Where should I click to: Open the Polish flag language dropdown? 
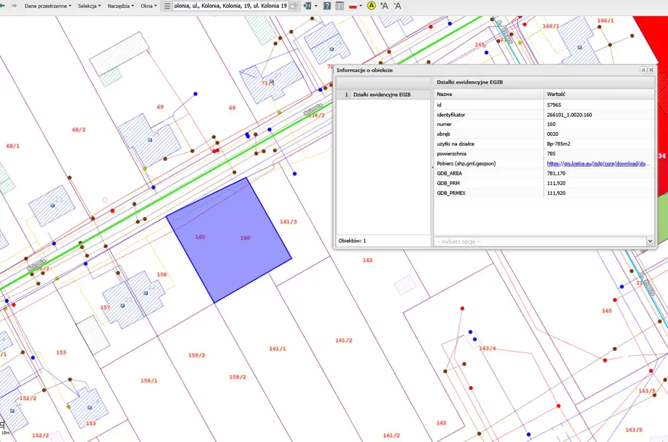point(356,6)
